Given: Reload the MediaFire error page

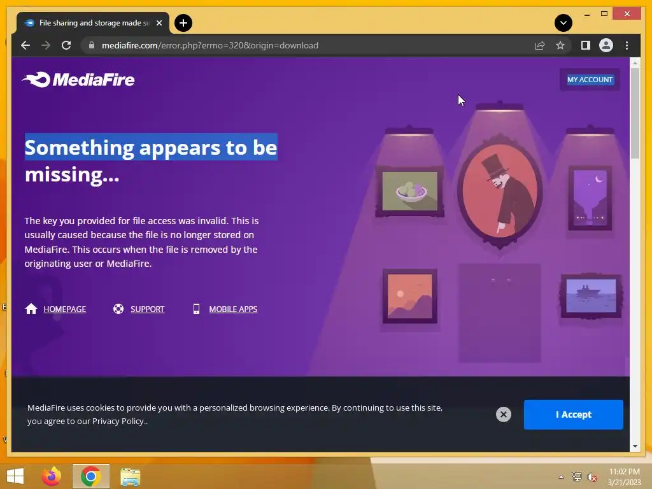Looking at the screenshot, I should pyautogui.click(x=66, y=45).
